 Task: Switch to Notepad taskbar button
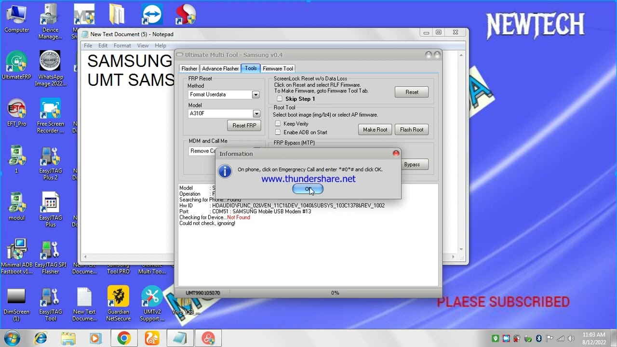point(180,338)
